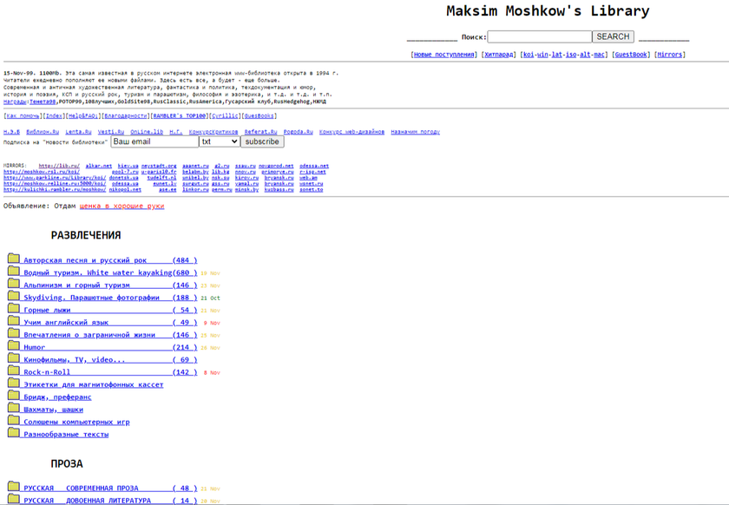Open Авторская песня и русский рок link
Viewport: 729px width, 505px height.
tap(110, 260)
